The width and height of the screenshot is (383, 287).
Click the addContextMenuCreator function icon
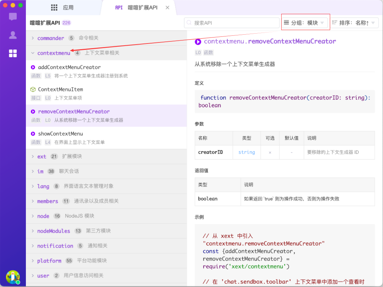click(33, 67)
